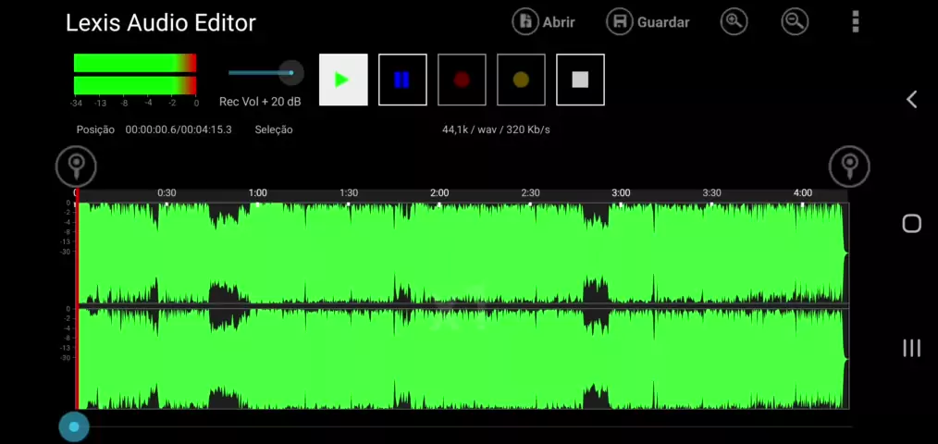Click the Rec Vol + 20 dB label
The image size is (938, 444).
click(x=260, y=102)
